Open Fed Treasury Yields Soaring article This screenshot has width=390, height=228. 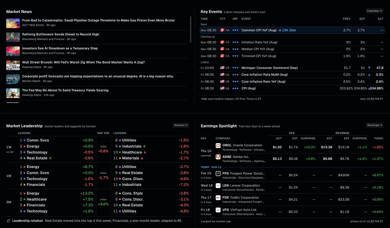[65, 90]
